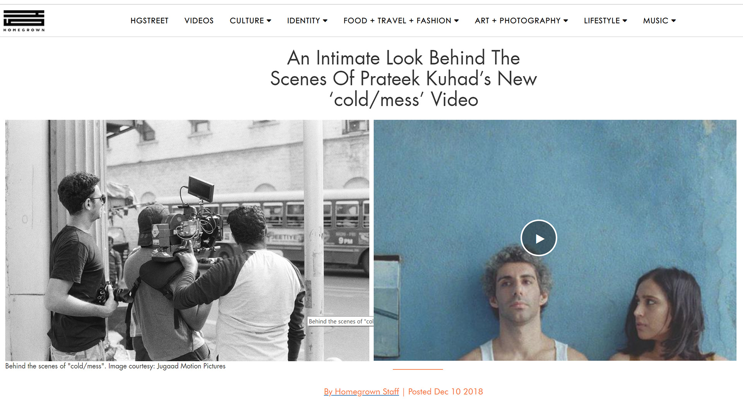Expand the Identity dropdown arrow
This screenshot has height=415, width=743.
[x=325, y=21]
